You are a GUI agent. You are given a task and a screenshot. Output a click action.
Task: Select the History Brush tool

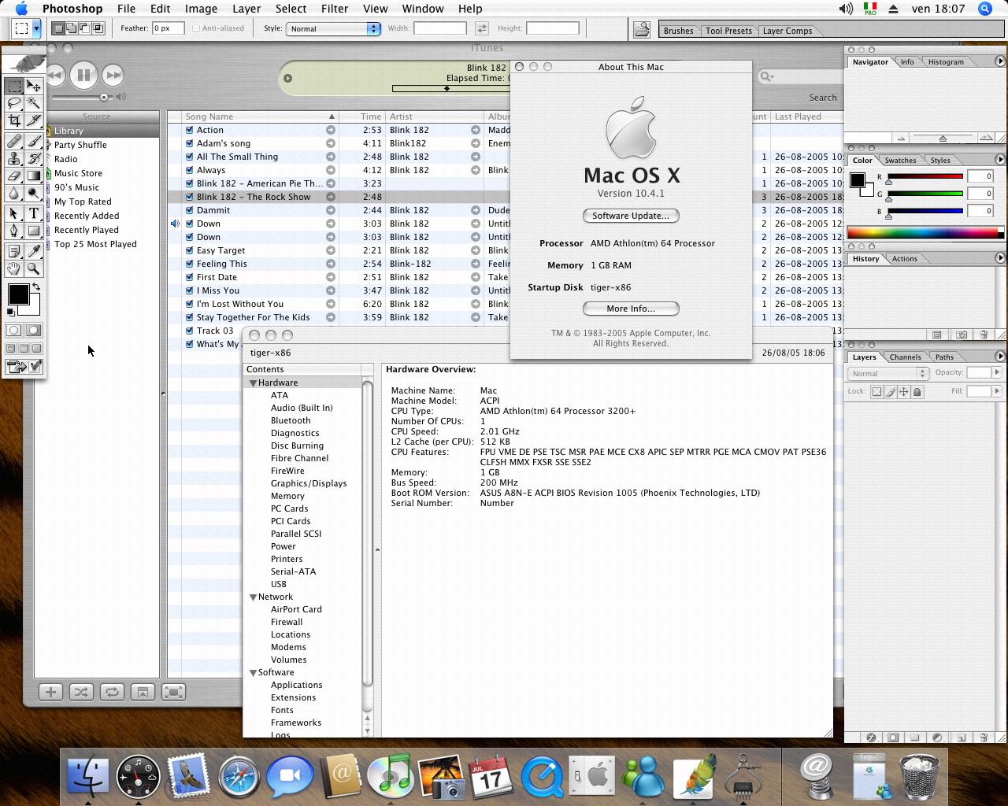pyautogui.click(x=34, y=158)
